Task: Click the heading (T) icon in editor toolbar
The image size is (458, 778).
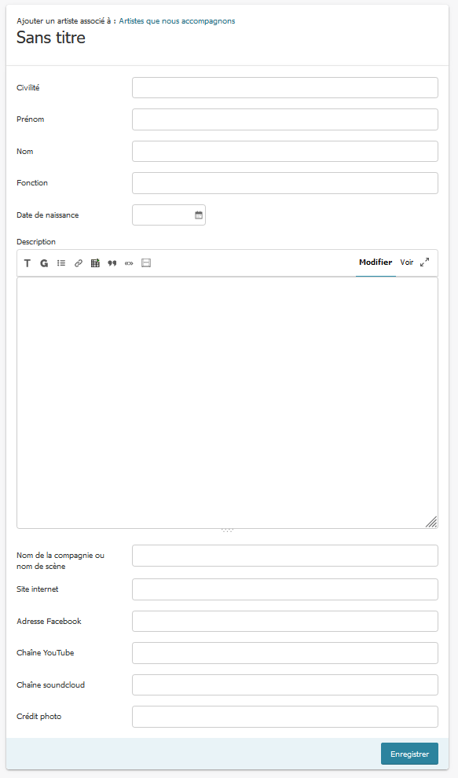Action: coord(27,263)
